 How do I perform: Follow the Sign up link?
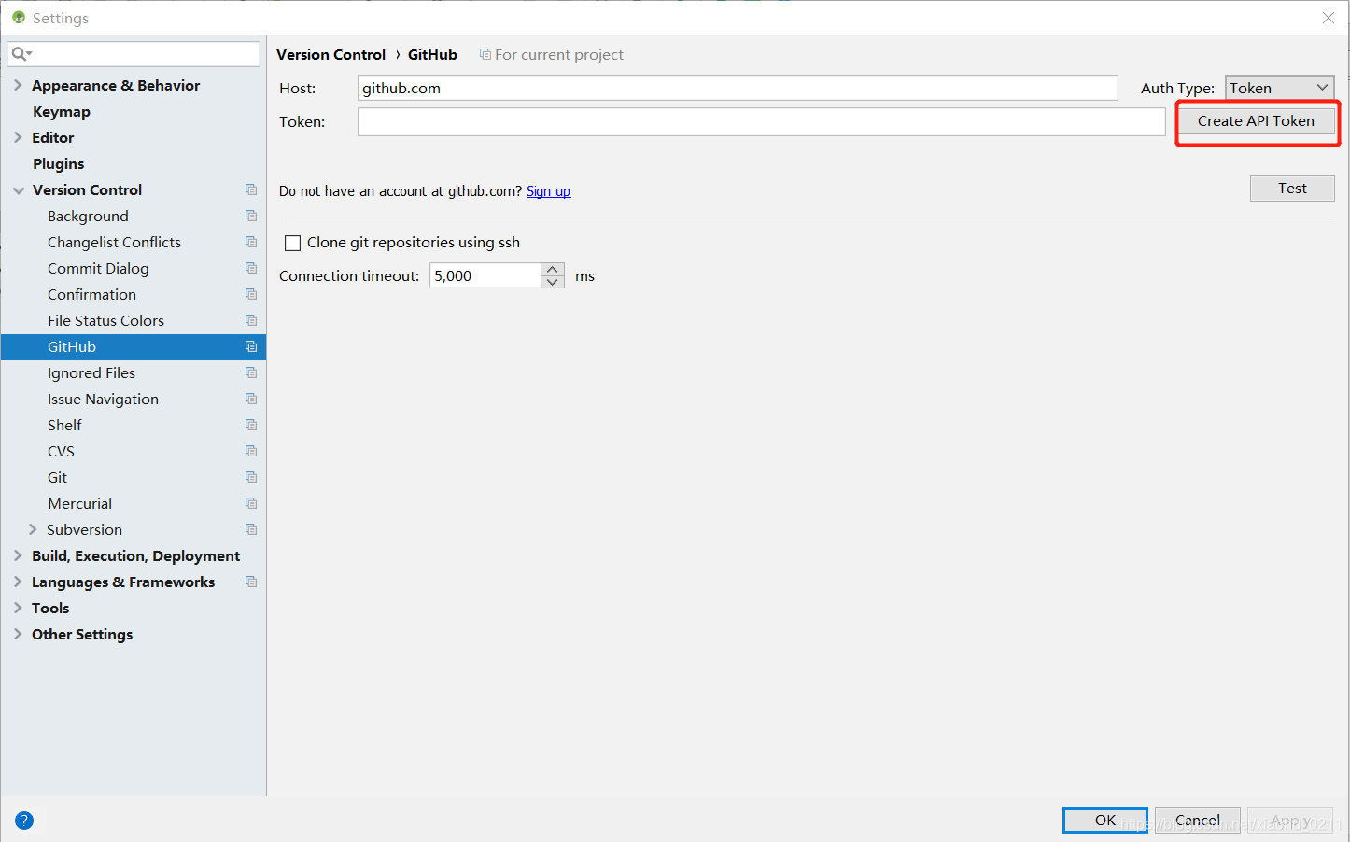548,191
